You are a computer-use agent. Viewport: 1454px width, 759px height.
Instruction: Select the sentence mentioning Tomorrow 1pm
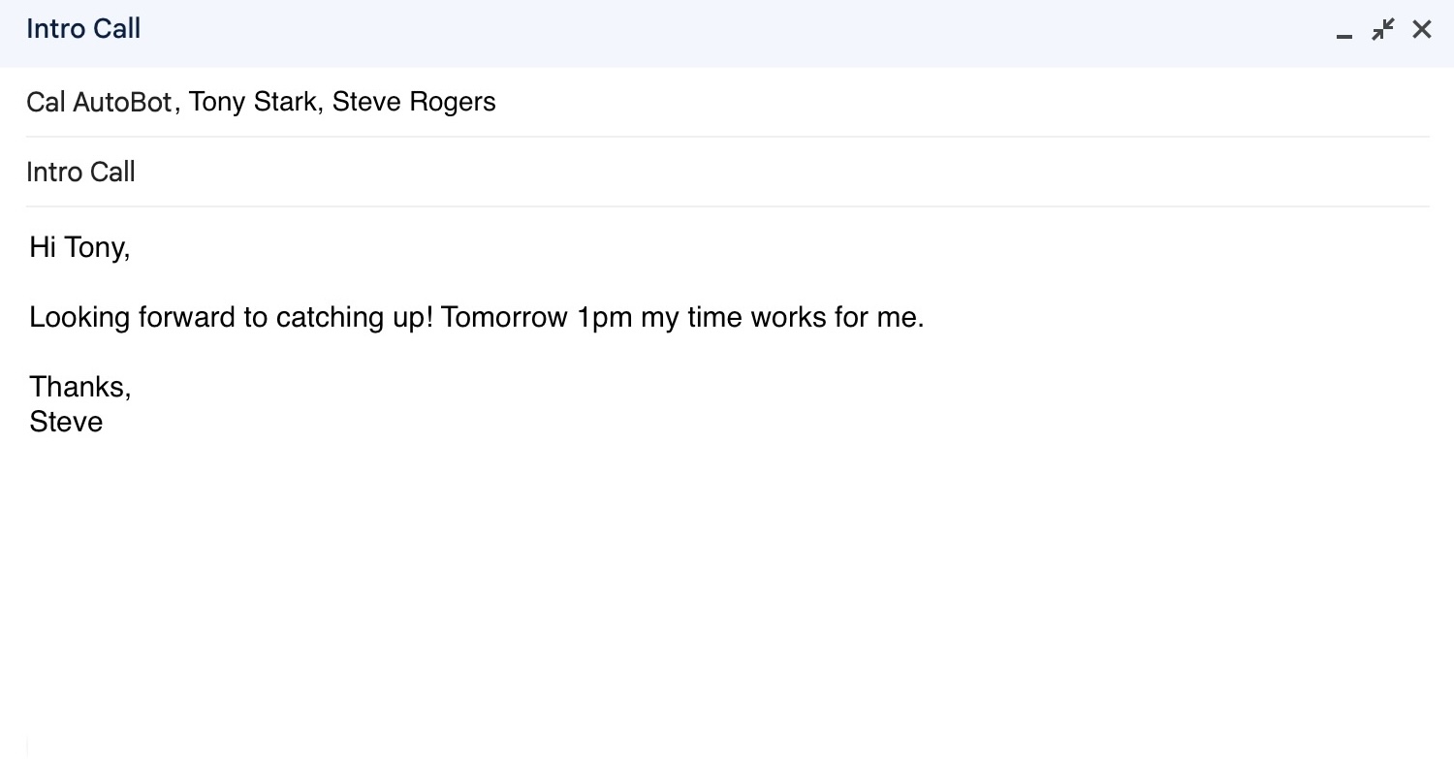477,317
